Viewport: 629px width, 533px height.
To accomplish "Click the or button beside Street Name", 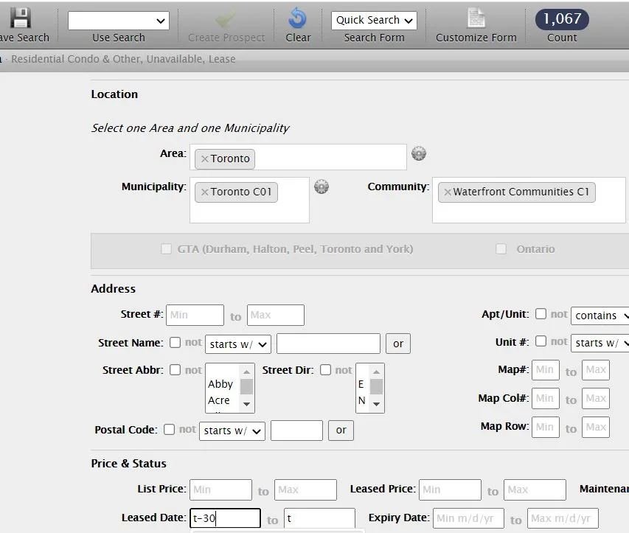I will [398, 344].
